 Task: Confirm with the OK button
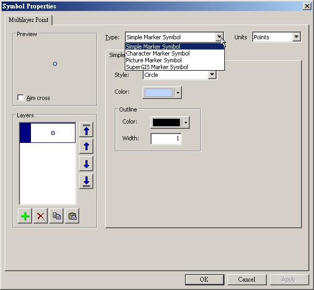click(204, 280)
